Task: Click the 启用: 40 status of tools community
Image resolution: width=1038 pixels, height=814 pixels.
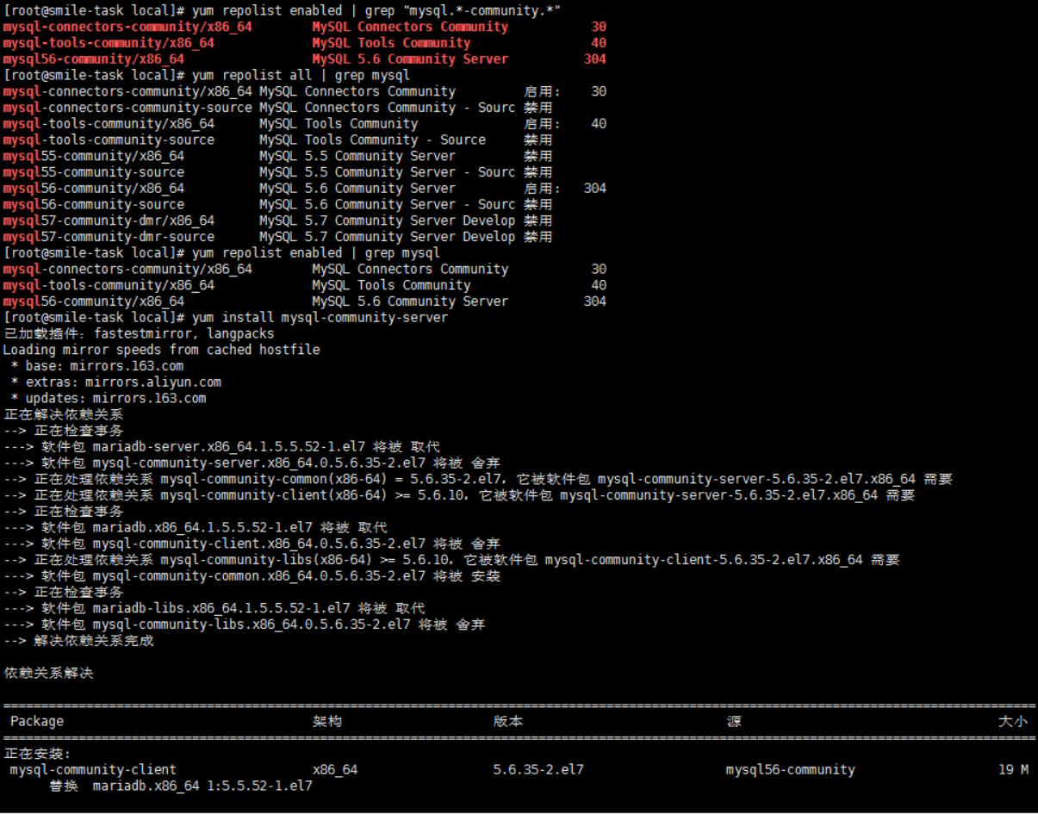Action: (x=565, y=123)
